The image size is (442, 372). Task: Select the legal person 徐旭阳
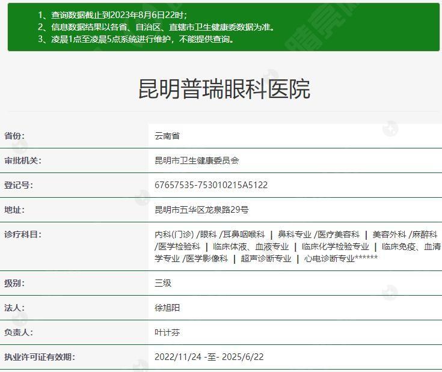(167, 308)
